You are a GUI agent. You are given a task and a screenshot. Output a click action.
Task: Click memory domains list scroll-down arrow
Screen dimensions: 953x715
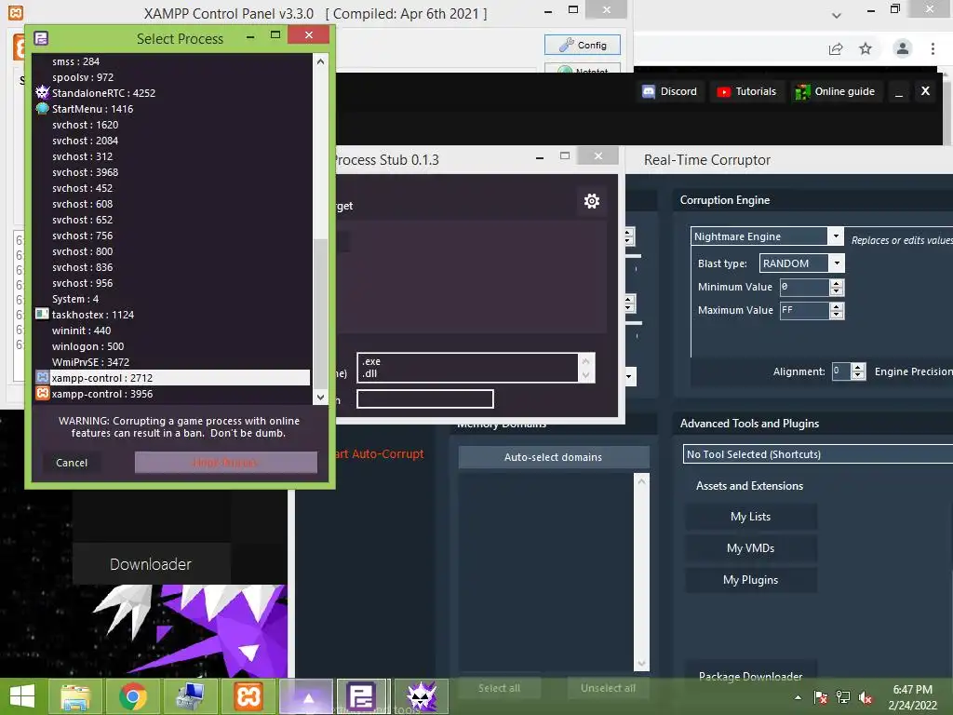pos(641,663)
